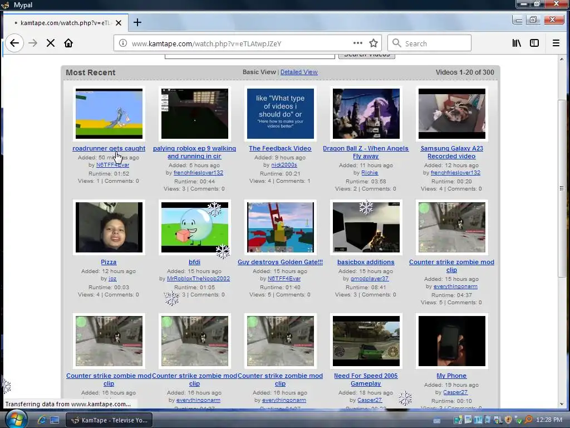This screenshot has width=570, height=428.
Task: Click the 'Videos 1-20 of 300' text
Action: coord(465,72)
